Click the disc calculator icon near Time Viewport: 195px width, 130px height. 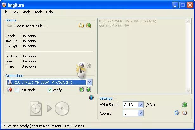(81, 66)
